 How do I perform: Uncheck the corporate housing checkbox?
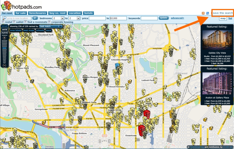(x=49, y=22)
